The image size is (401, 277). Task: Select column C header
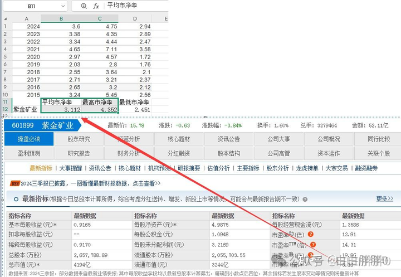pos(100,19)
